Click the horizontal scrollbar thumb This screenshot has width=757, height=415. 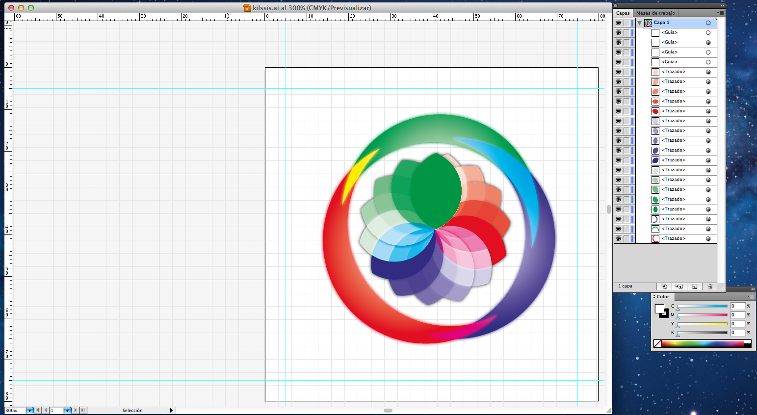coord(388,410)
